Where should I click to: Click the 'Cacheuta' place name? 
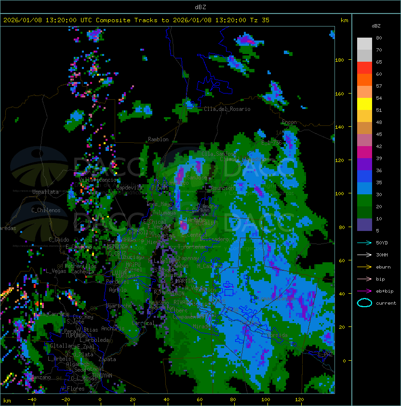[82, 271]
